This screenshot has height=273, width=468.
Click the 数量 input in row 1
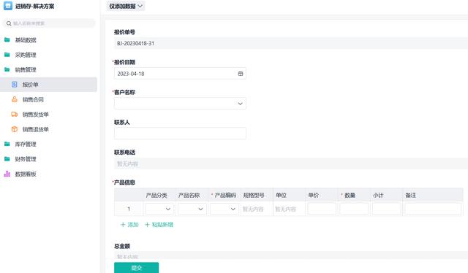point(354,209)
